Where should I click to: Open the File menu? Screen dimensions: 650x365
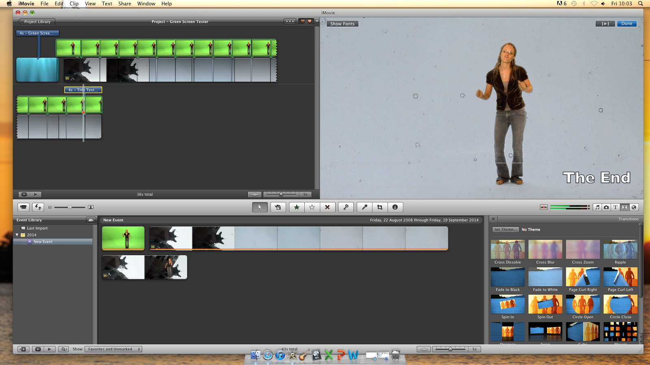pos(44,4)
